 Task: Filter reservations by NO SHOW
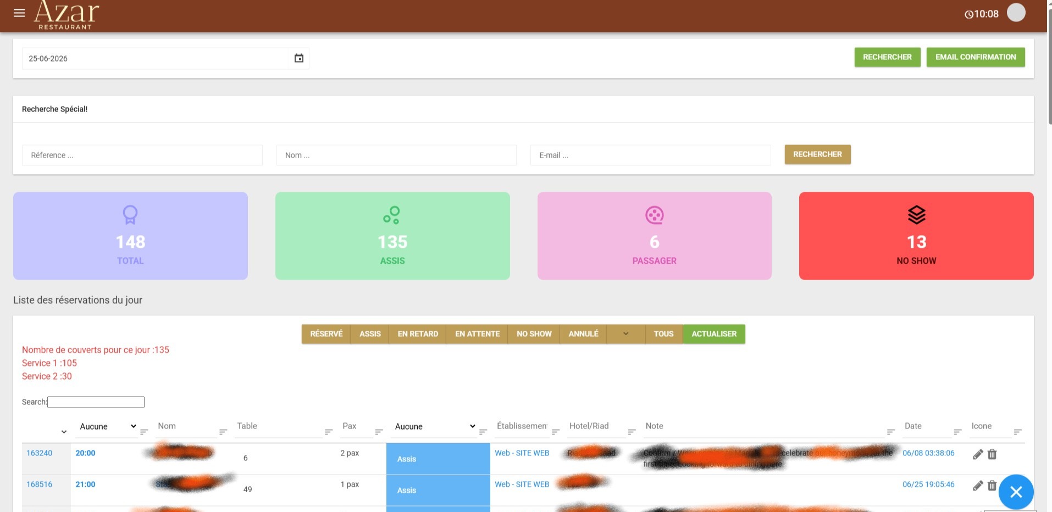[x=534, y=334]
